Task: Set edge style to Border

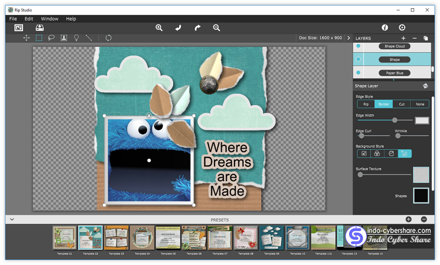Action: 383,104
